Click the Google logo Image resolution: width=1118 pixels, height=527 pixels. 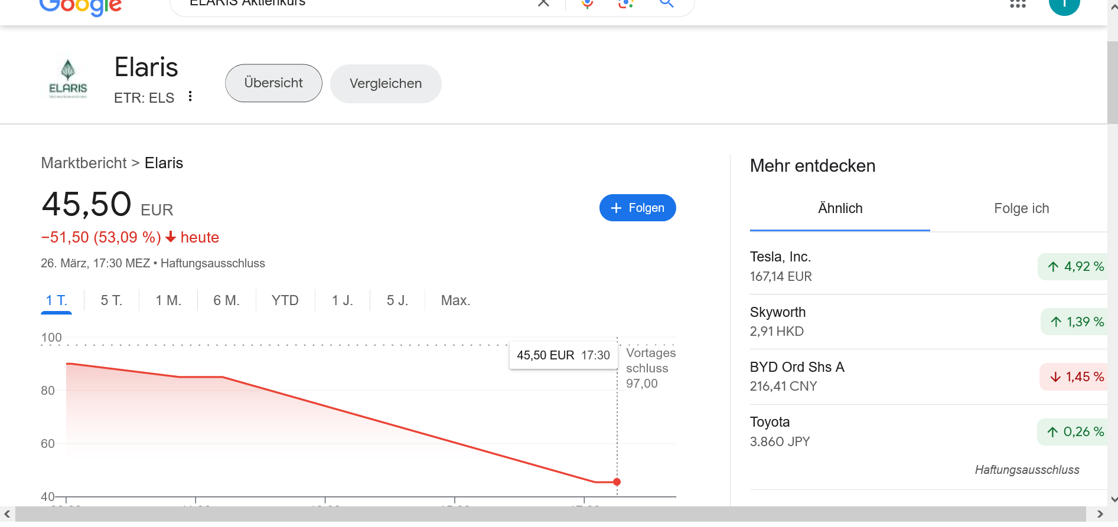point(80,6)
